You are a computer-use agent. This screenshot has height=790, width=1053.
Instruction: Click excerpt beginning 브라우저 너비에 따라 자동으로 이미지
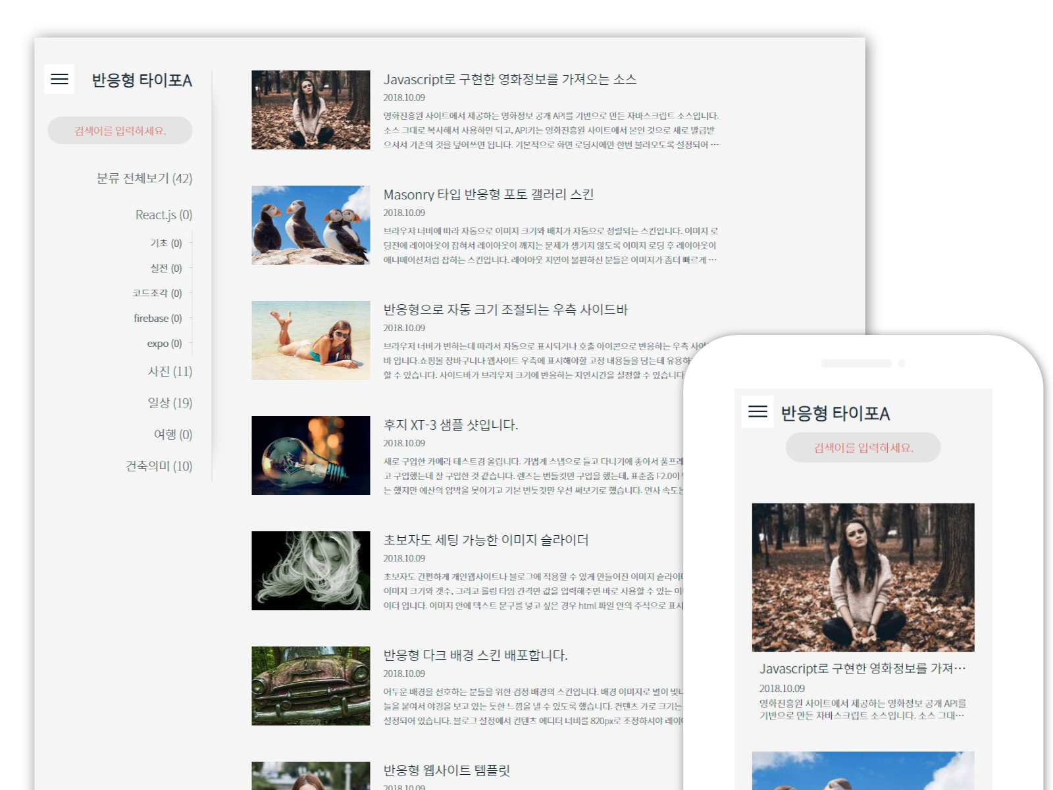[551, 246]
